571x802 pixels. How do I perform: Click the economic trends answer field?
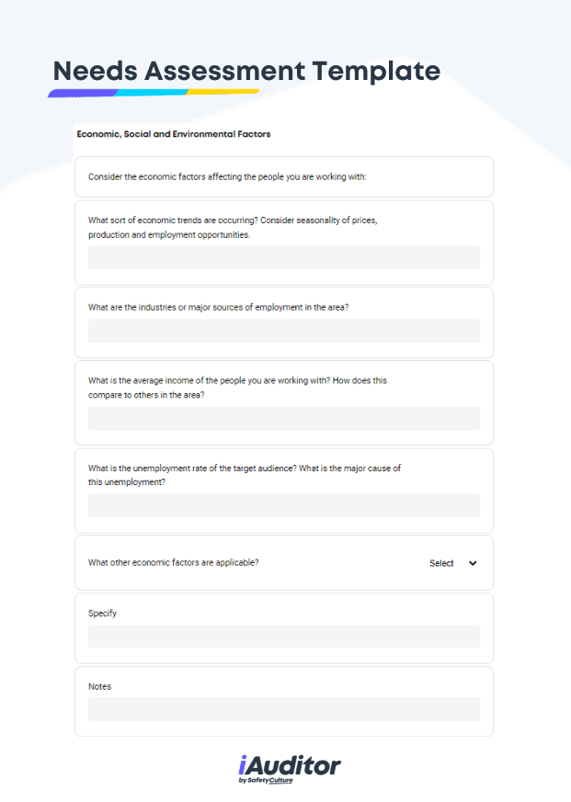[284, 257]
